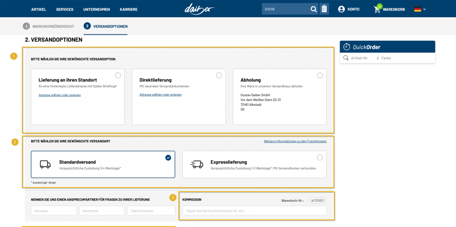The width and height of the screenshot is (456, 227).
Task: Click the QuickOrder panel title
Action: tap(367, 47)
